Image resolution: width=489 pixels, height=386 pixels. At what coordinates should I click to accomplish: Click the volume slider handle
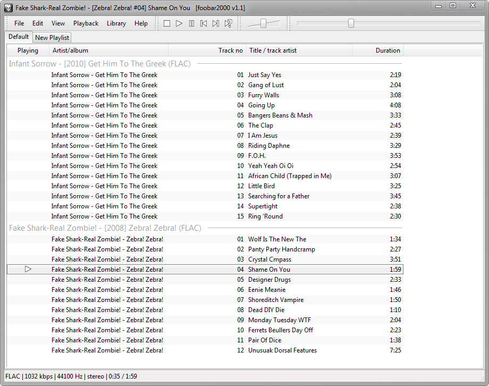pyautogui.click(x=264, y=23)
